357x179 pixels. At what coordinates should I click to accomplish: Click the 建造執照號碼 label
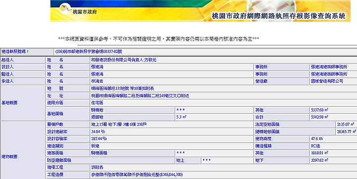tap(15, 51)
